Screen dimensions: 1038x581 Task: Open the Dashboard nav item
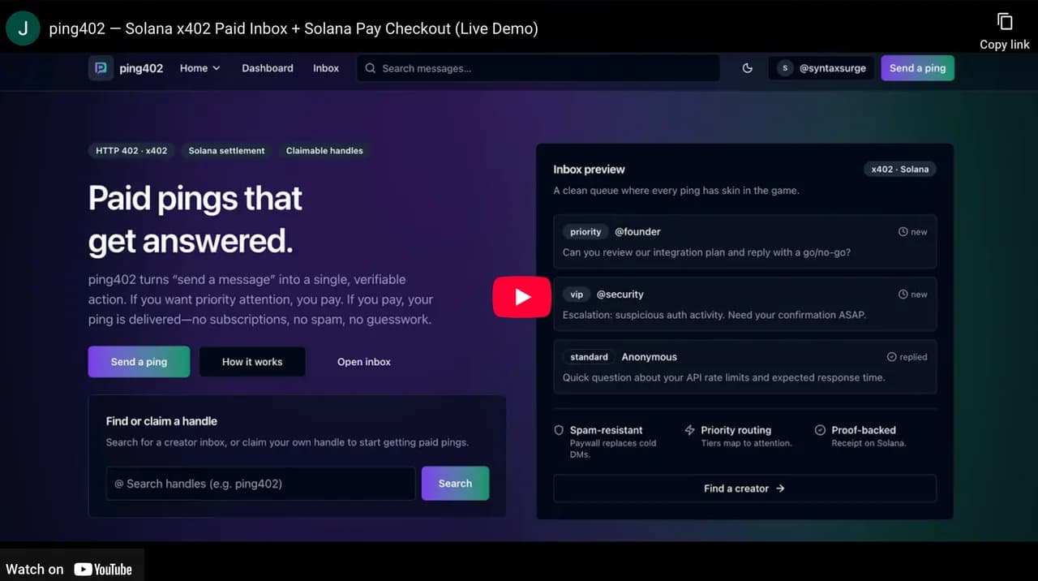tap(268, 68)
